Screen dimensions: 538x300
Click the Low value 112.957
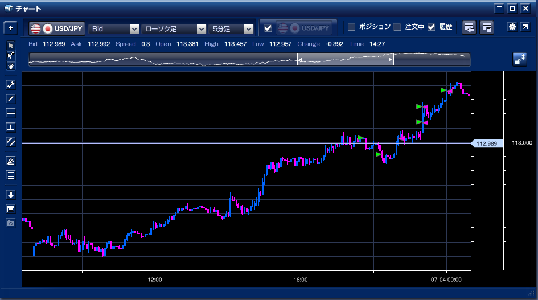point(280,44)
